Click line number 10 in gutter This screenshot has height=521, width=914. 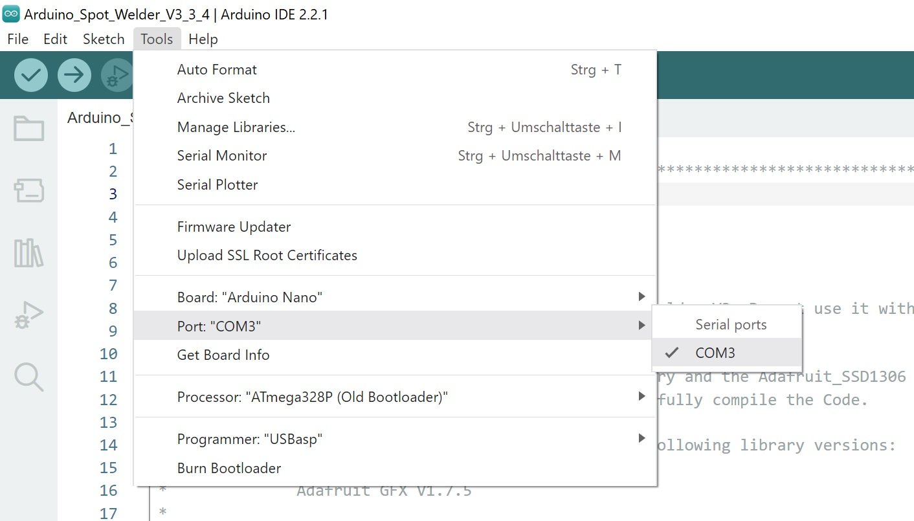pos(109,354)
